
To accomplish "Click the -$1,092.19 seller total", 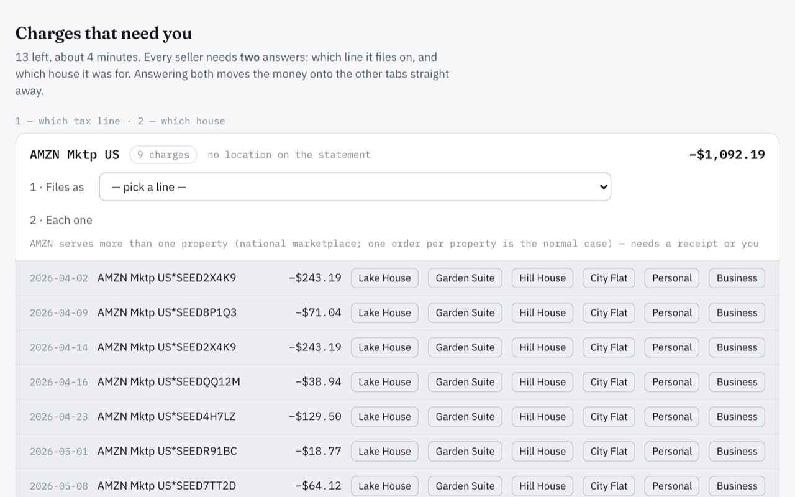I will 727,155.
